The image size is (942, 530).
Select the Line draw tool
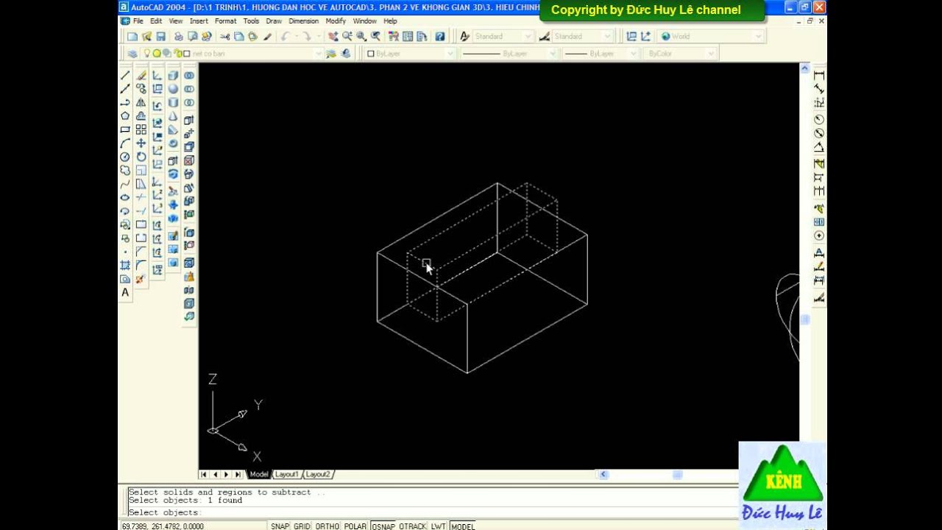coord(125,75)
